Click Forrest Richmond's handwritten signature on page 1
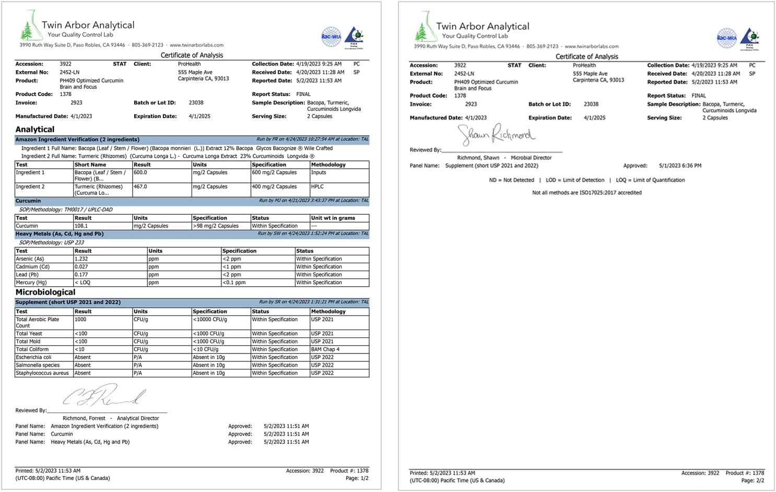The height and width of the screenshot is (492, 776). 103,395
